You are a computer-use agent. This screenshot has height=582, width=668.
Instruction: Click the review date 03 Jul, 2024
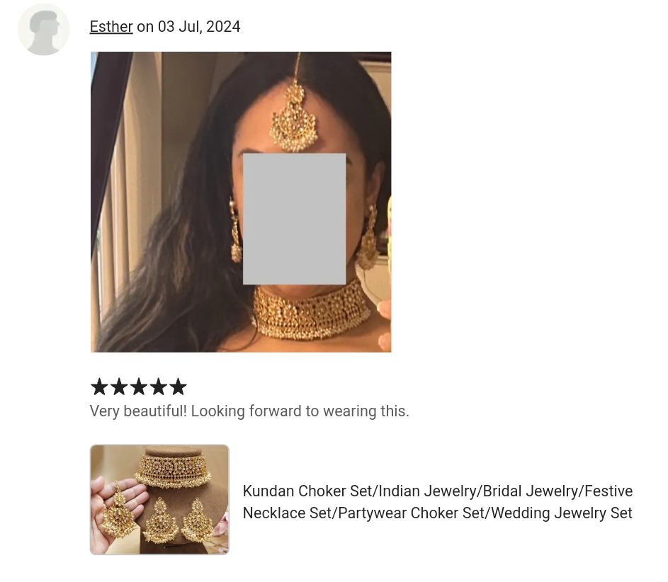(x=199, y=26)
